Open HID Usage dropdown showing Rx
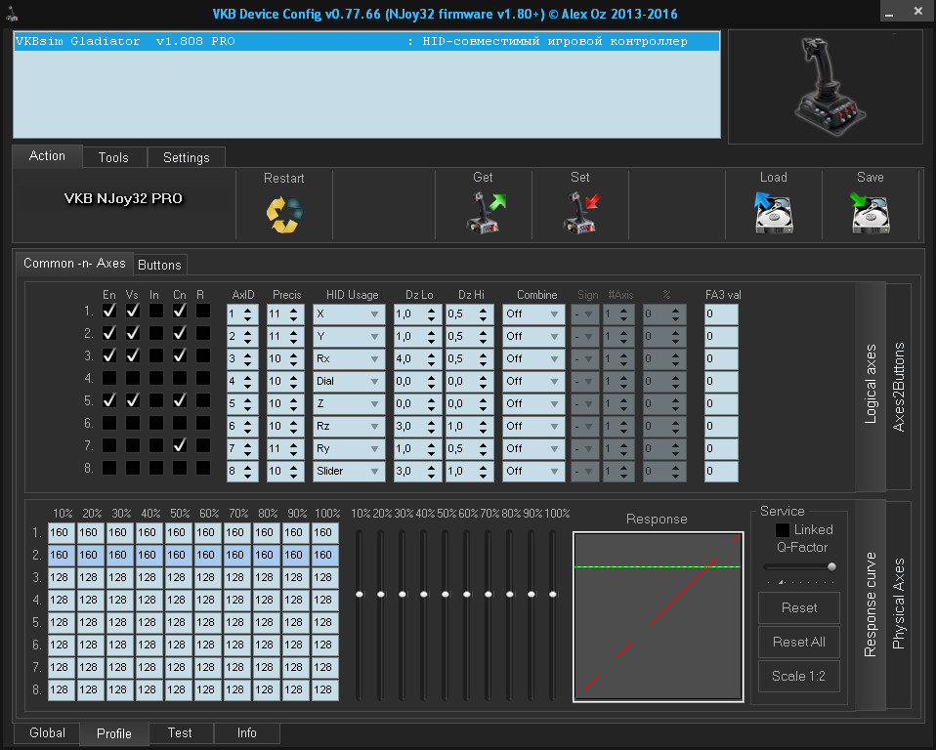This screenshot has width=936, height=750. coord(349,359)
